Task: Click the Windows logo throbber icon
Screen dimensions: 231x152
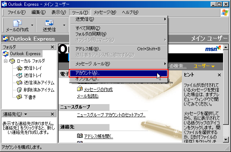Action: pyautogui.click(x=225, y=12)
